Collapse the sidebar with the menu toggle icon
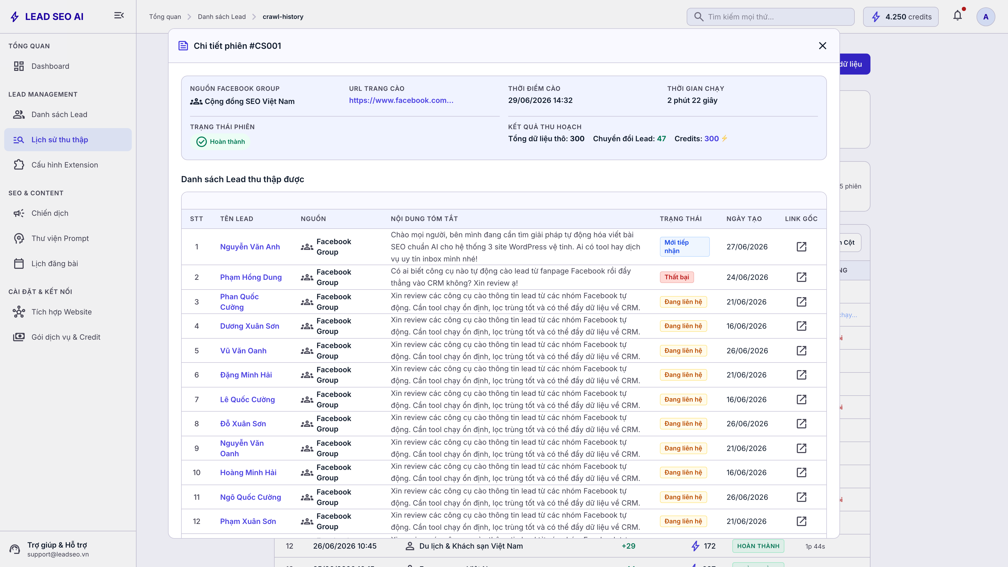 [x=119, y=16]
